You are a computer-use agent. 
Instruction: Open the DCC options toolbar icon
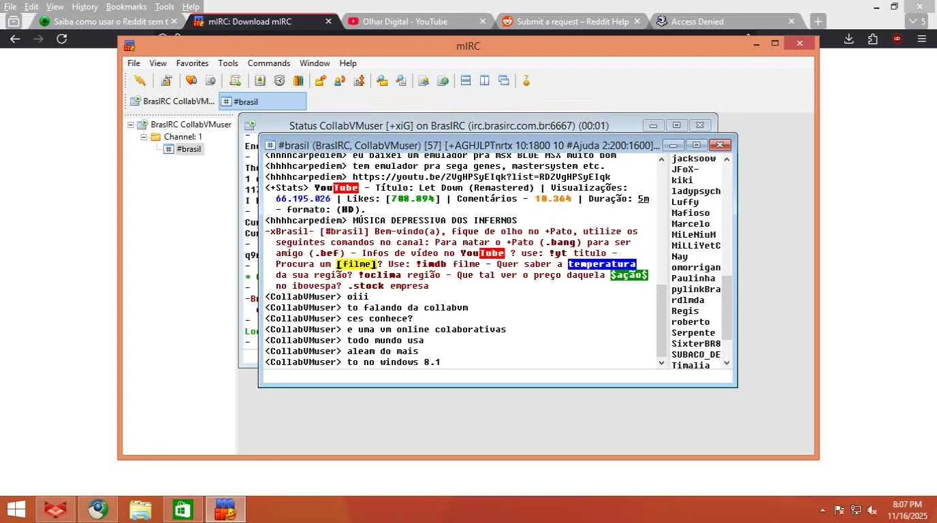click(x=359, y=80)
